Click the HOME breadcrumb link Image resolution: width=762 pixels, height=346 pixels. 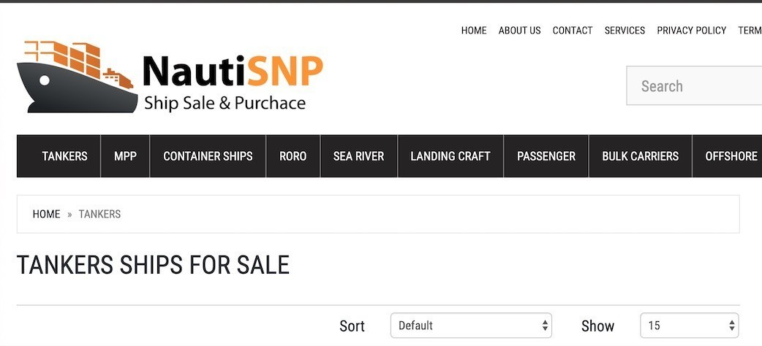(x=47, y=214)
